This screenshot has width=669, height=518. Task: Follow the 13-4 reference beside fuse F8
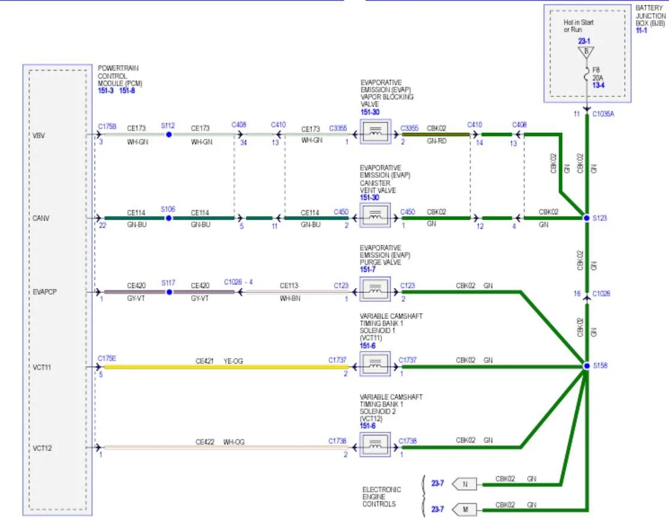(598, 85)
